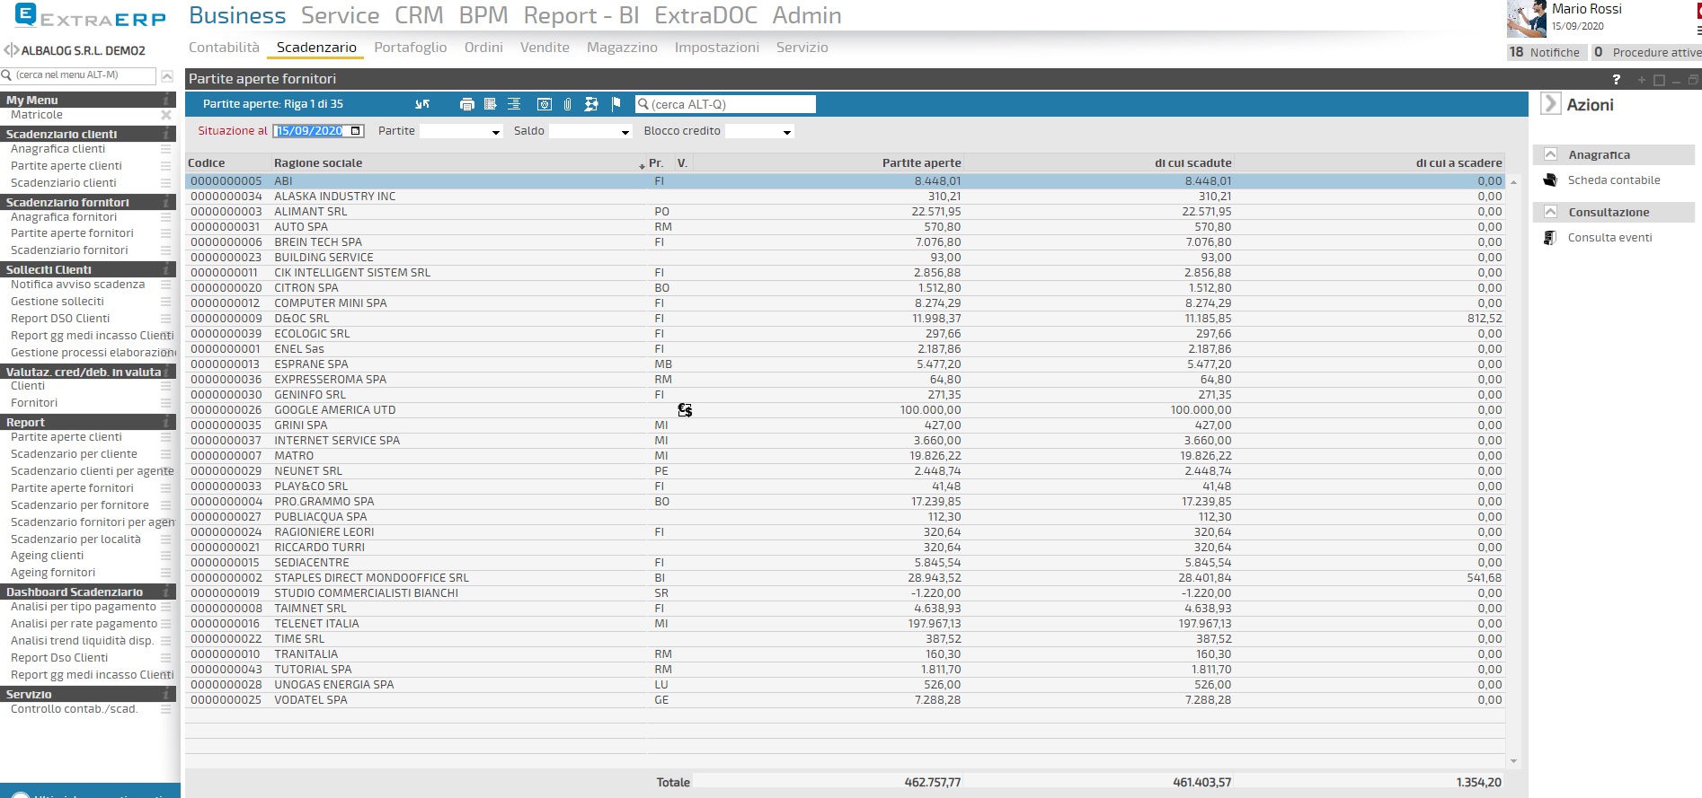
Task: Click info icon on Dashboard Scadenziario header
Action: click(166, 592)
